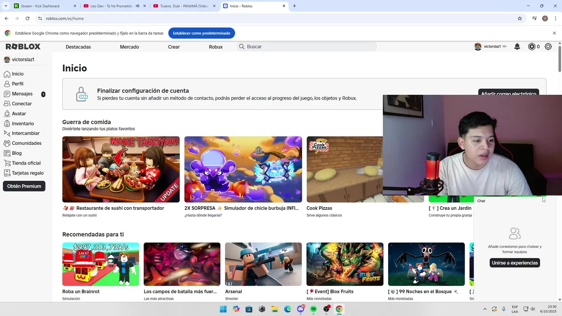Open Crear in top navigation

174,47
